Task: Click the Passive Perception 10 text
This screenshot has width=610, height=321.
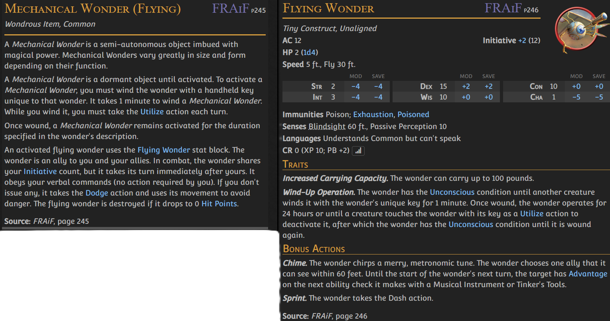Action: [x=408, y=127]
